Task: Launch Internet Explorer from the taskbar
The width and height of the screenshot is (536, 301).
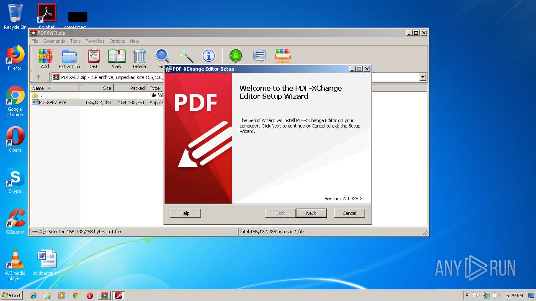Action: (x=33, y=296)
